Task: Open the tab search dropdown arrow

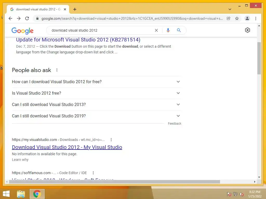Action: 230,9
